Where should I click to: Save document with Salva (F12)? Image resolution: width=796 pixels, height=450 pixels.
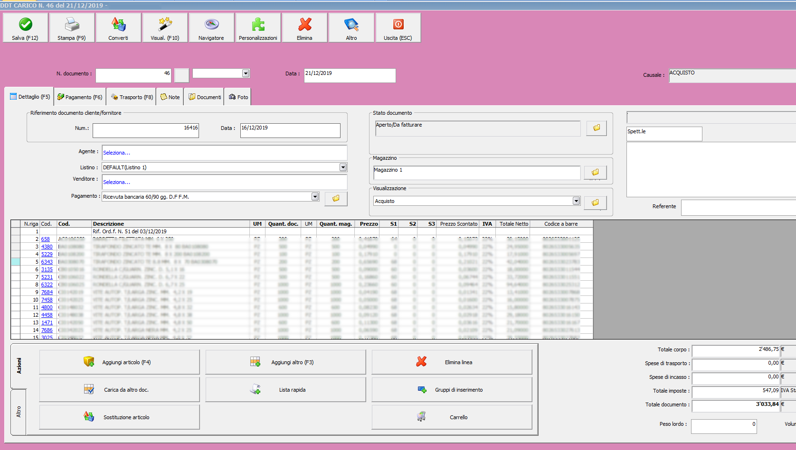pyautogui.click(x=25, y=28)
